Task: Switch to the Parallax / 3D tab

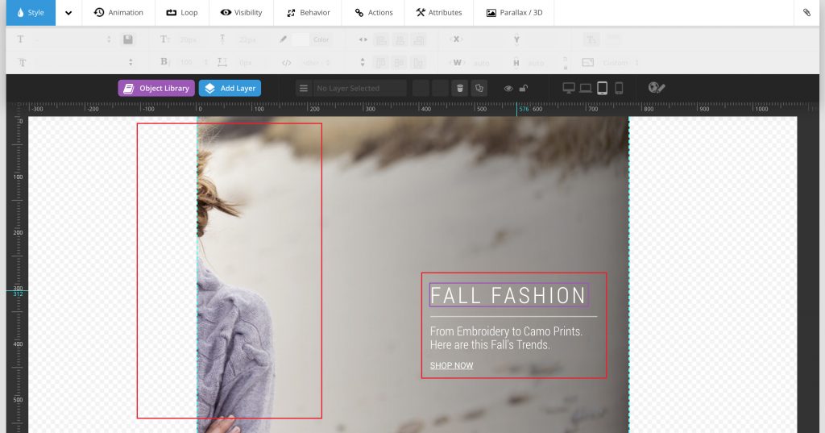Action: pos(515,13)
